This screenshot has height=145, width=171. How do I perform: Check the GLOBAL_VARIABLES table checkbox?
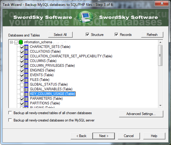pyautogui.click(x=22, y=89)
